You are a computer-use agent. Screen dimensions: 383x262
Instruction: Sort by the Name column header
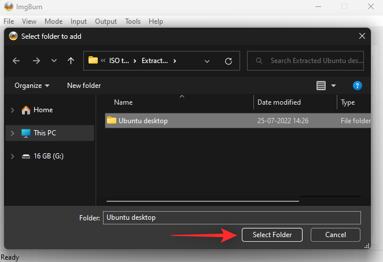click(x=123, y=102)
